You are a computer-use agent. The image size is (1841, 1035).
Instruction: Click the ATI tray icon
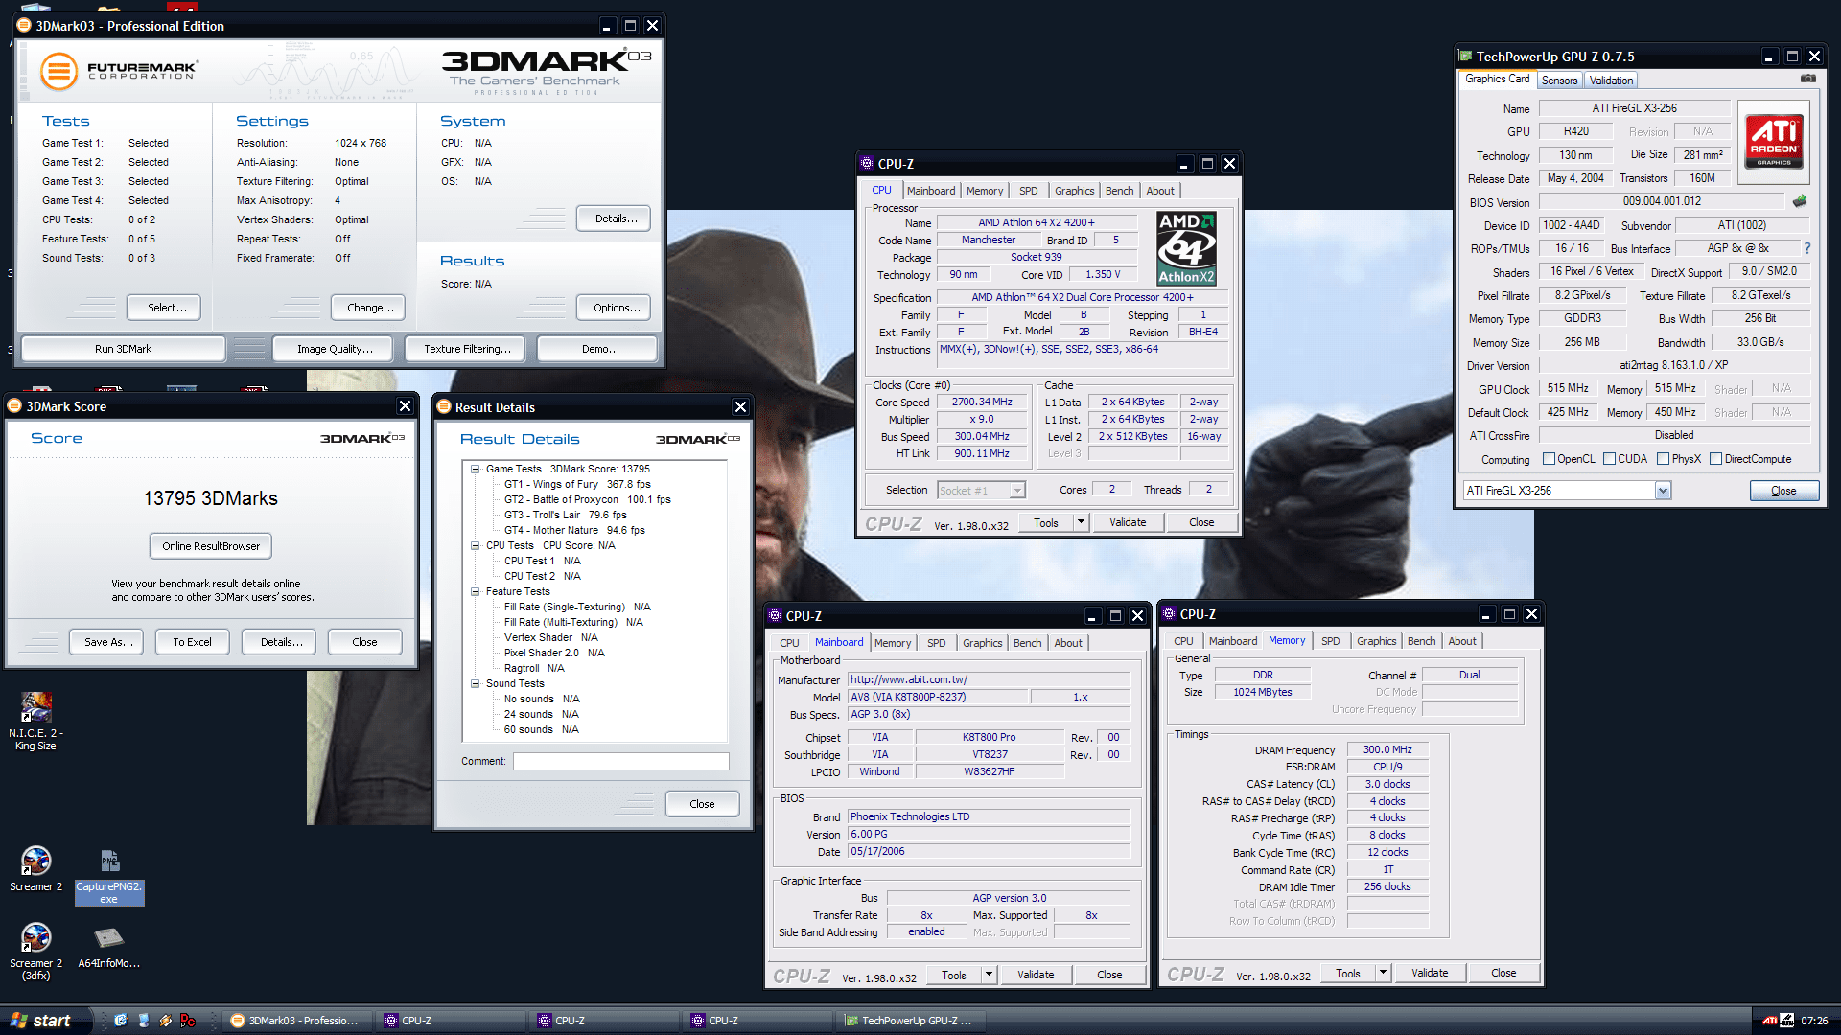click(1770, 1021)
